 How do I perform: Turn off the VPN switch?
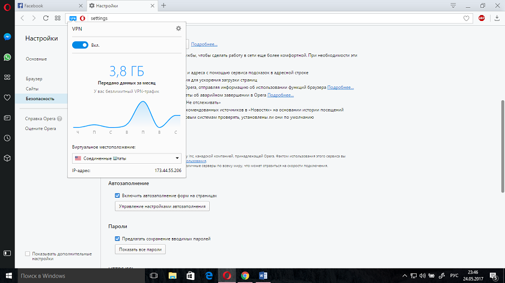point(80,45)
